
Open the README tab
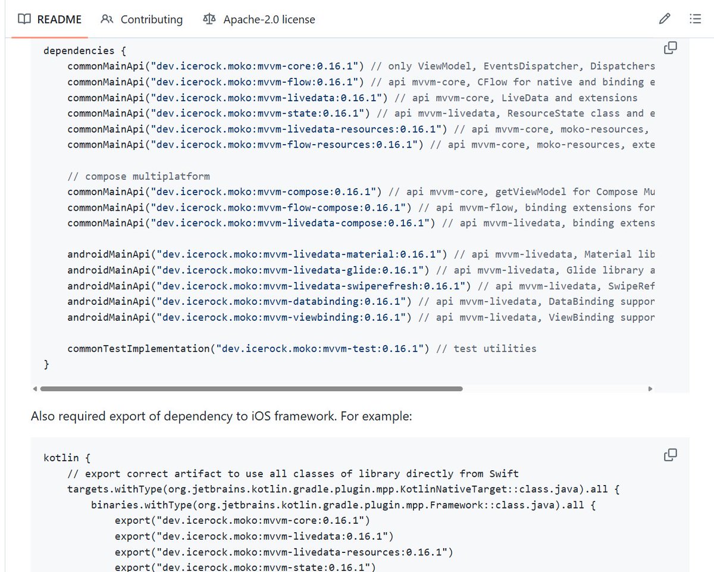49,19
